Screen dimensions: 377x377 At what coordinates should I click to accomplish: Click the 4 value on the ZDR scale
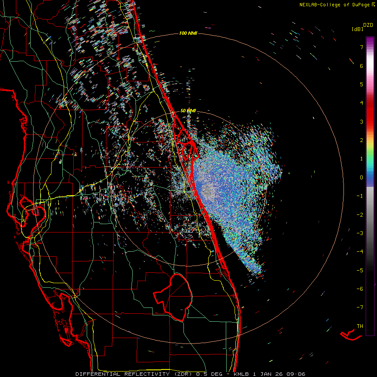tap(362, 103)
